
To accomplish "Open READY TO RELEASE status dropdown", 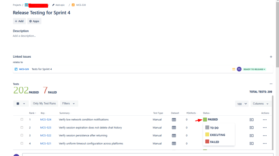I will coord(254,69).
